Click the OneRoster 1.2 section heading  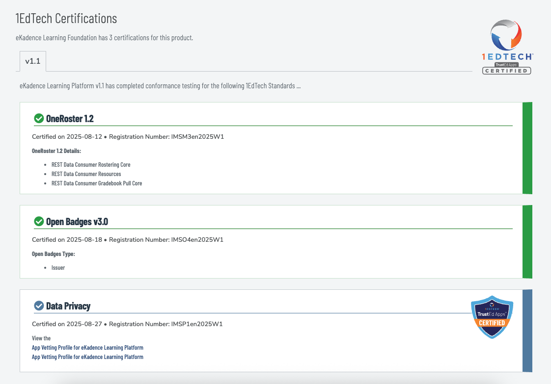pyautogui.click(x=69, y=118)
